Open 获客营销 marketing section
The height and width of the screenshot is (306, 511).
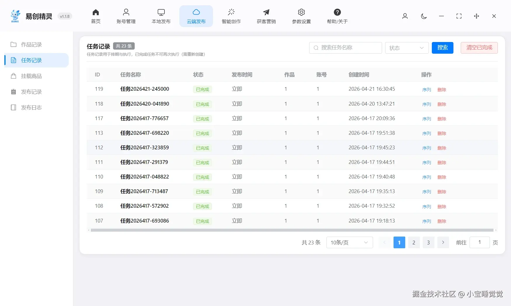pos(266,16)
